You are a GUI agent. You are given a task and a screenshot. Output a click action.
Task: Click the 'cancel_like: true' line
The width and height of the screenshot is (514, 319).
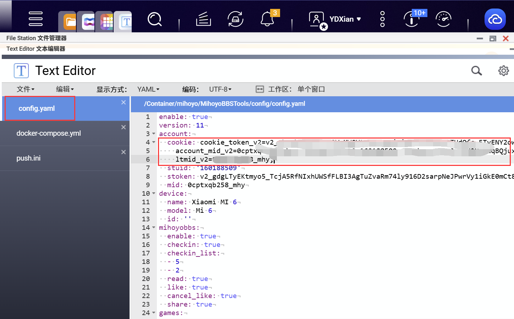[x=202, y=296]
